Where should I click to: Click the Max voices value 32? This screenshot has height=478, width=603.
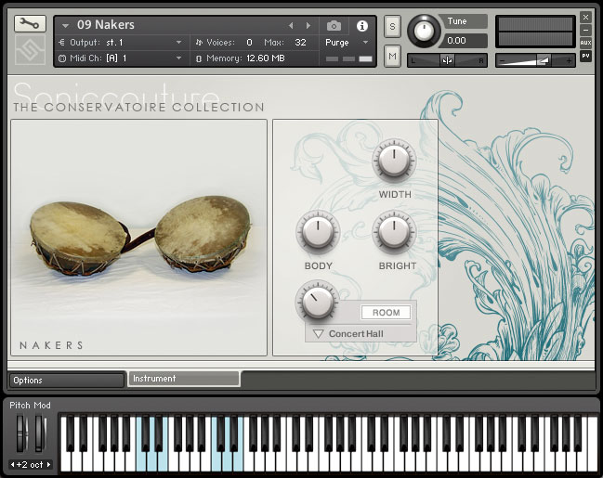pos(300,43)
